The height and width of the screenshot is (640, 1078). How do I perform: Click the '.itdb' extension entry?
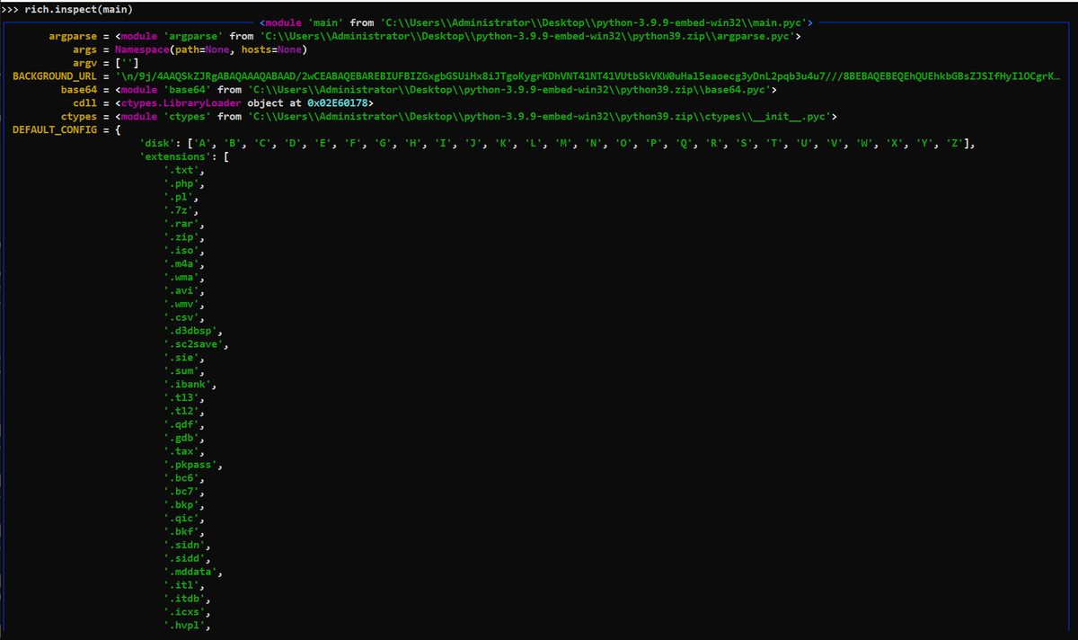pyautogui.click(x=187, y=600)
